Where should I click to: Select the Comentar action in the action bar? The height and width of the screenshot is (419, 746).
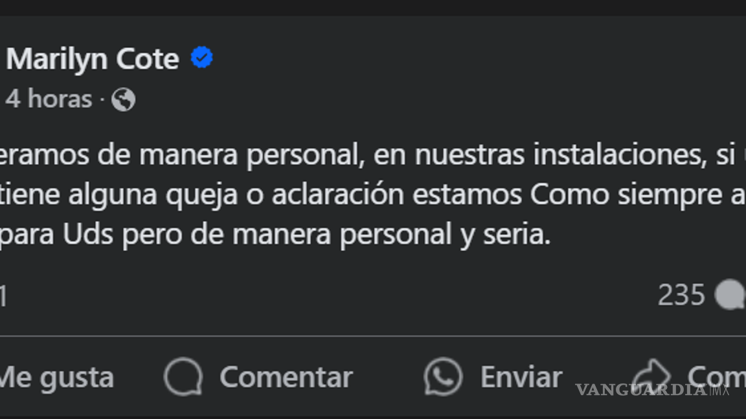(x=287, y=376)
